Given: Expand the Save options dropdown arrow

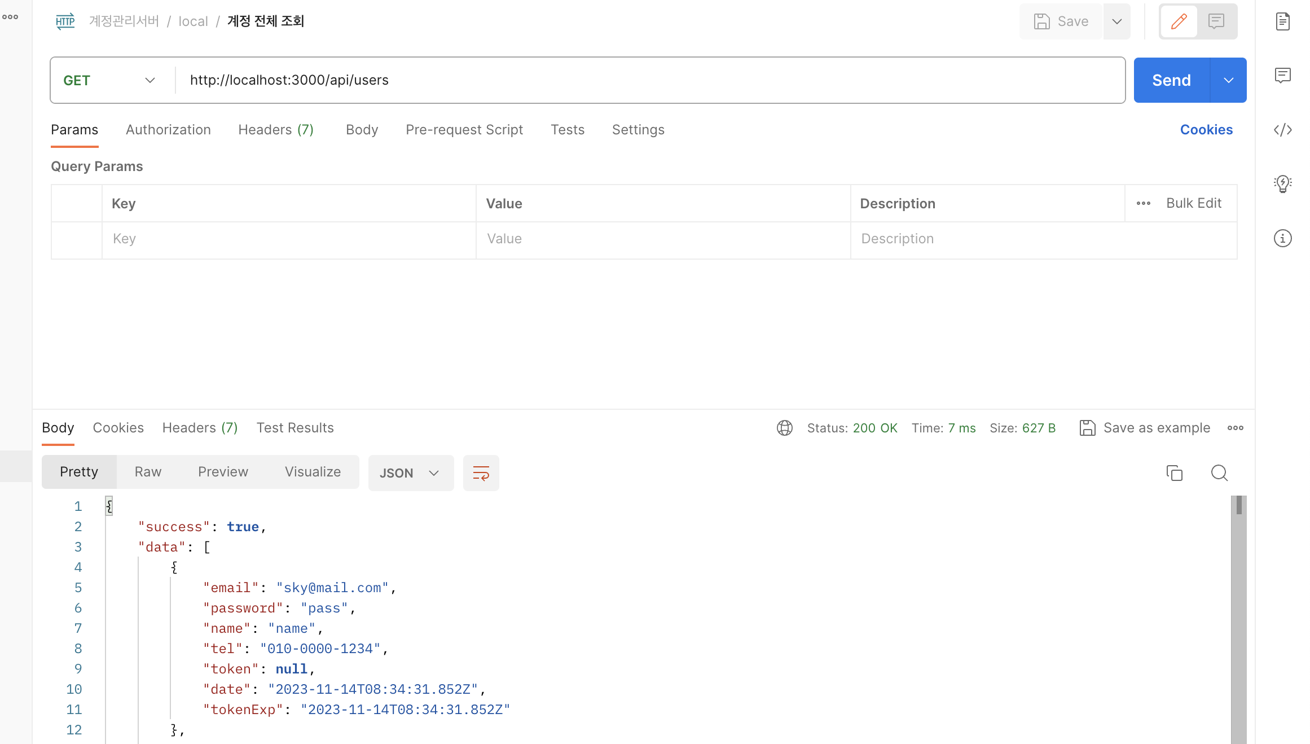Looking at the screenshot, I should point(1116,21).
